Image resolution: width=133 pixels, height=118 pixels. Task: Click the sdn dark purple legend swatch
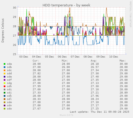(x=5, y=105)
